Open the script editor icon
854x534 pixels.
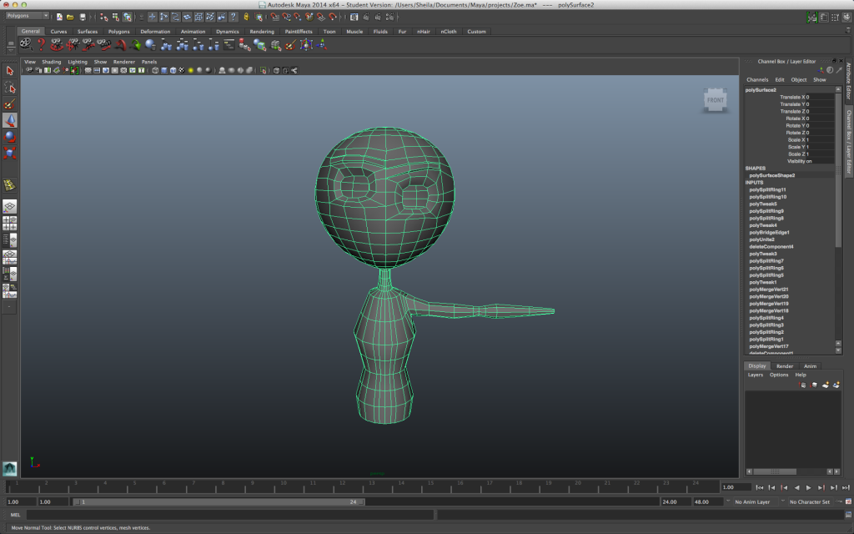point(848,514)
